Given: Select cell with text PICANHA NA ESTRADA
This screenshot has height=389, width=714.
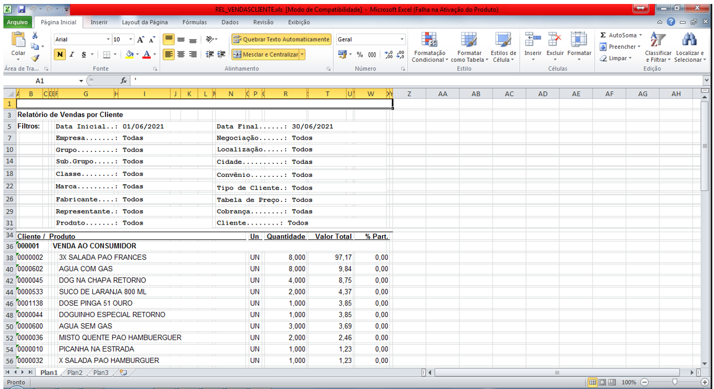Looking at the screenshot, I should pos(96,349).
